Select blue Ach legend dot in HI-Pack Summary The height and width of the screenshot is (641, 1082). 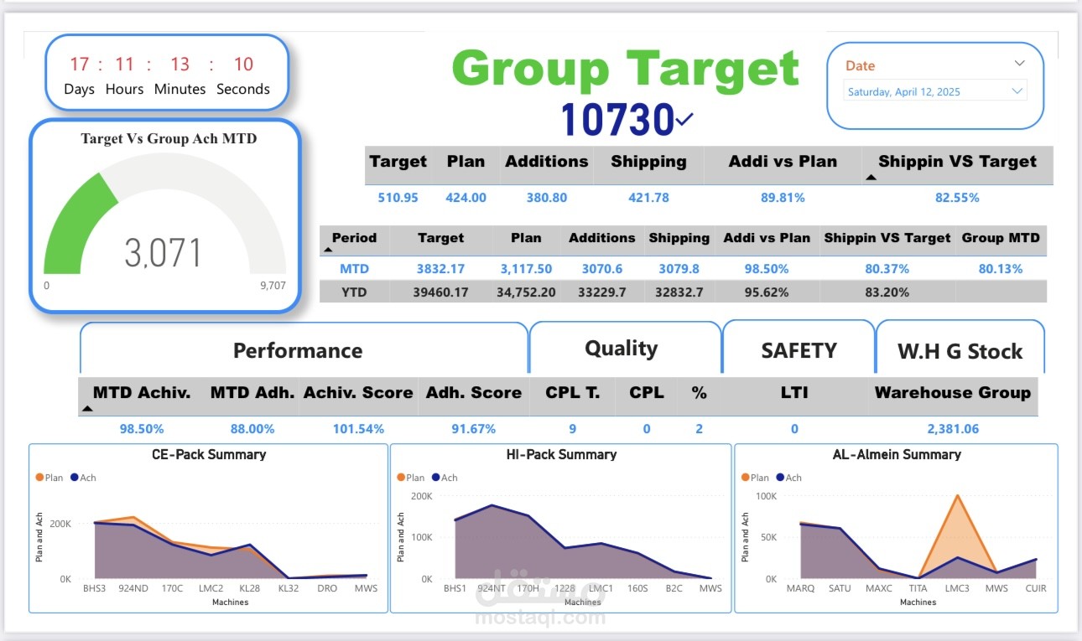click(436, 478)
